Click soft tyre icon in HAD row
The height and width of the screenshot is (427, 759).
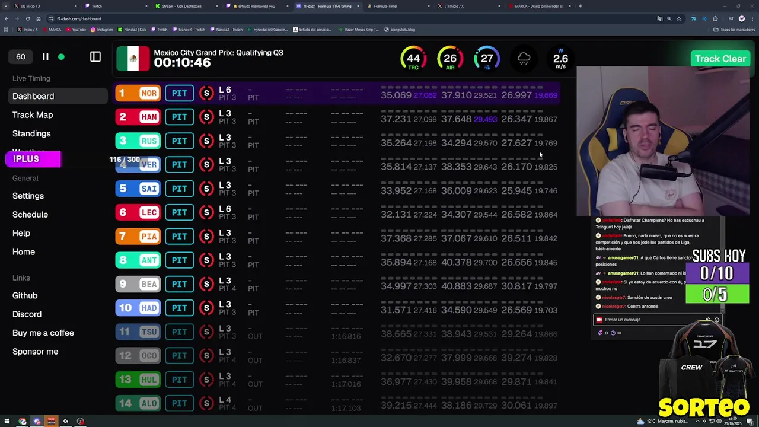pyautogui.click(x=206, y=308)
